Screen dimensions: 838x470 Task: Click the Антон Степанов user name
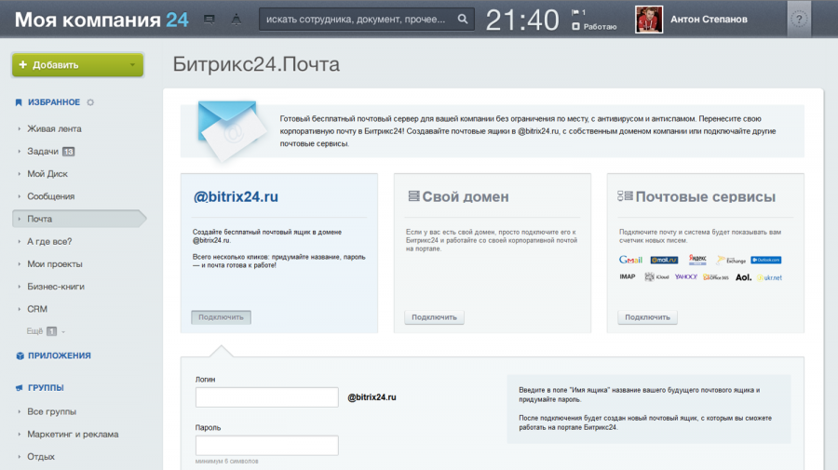tap(709, 20)
